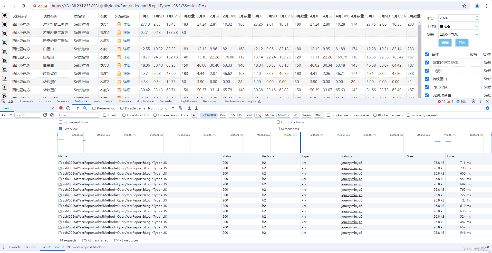Stop recording network log

tap(61, 108)
